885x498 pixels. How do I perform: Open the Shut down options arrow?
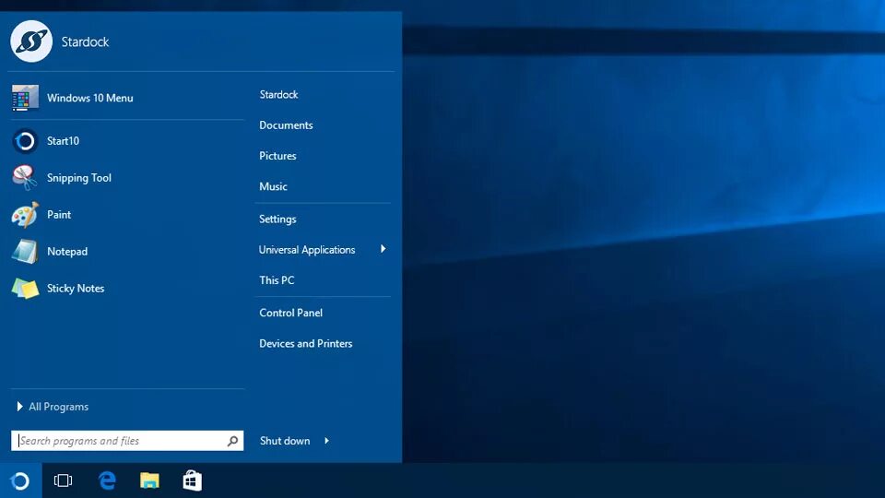pyautogui.click(x=326, y=441)
